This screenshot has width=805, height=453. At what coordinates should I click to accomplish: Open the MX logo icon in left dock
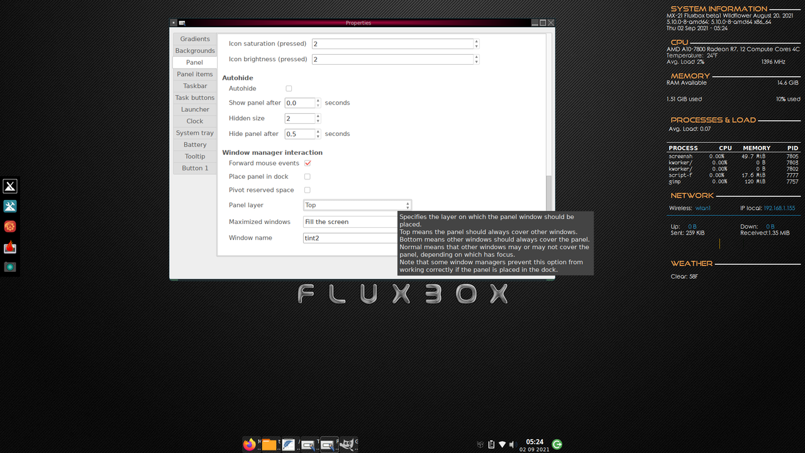[10, 186]
